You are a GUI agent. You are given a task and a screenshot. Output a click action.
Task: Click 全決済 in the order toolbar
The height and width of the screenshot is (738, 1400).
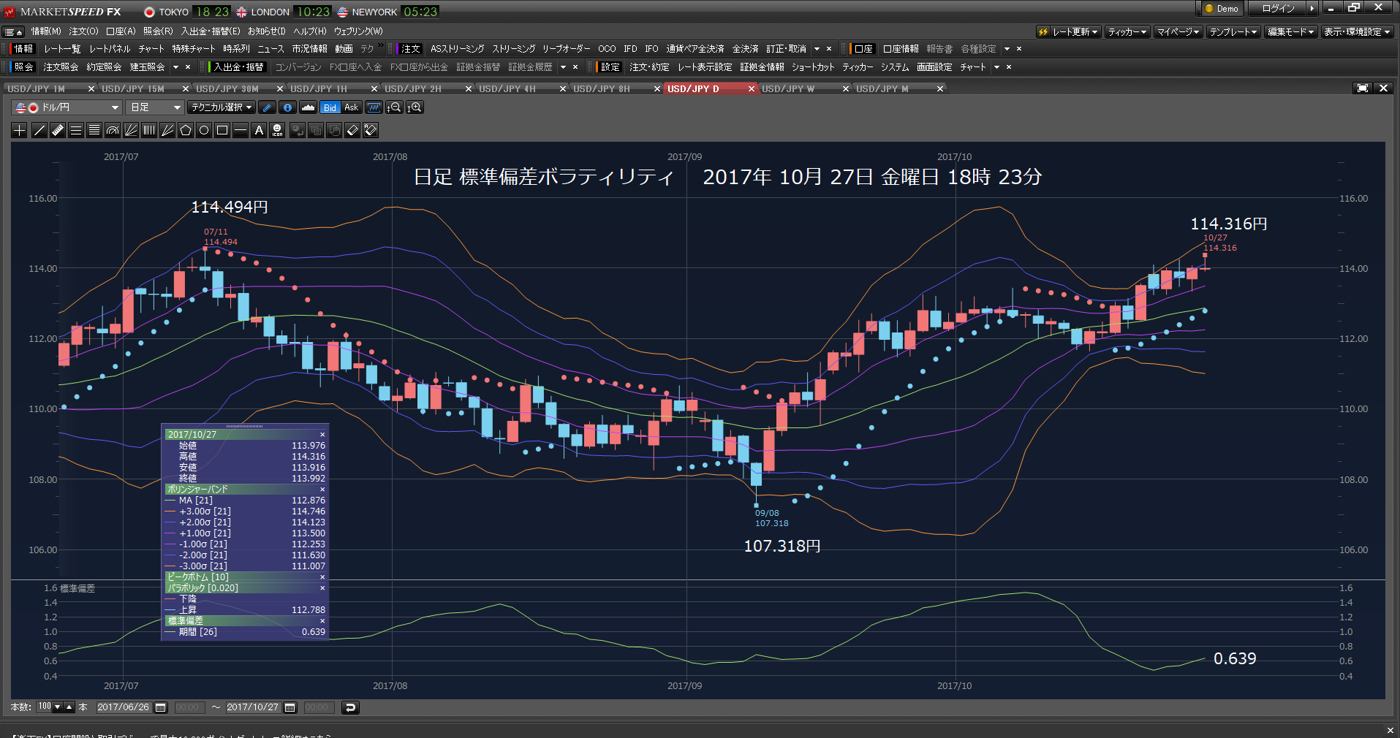(x=745, y=49)
